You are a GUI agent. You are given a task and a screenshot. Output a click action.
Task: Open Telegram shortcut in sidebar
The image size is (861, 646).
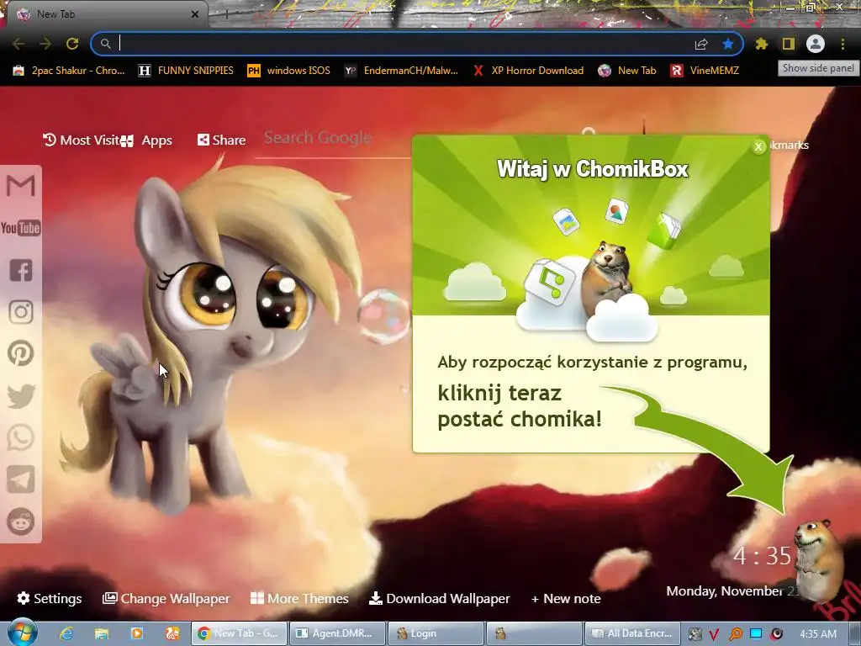(21, 479)
